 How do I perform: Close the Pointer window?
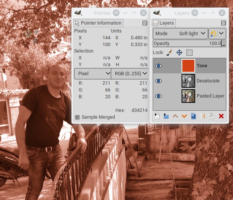[x=143, y=13]
